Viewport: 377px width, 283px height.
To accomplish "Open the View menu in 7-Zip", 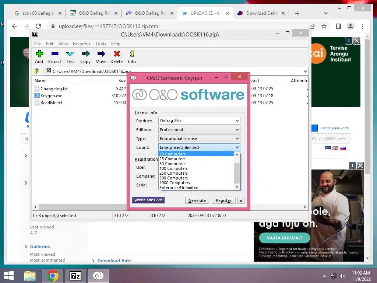I will pos(63,44).
